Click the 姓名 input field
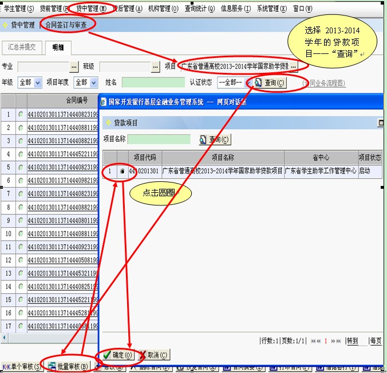This screenshot has height=373, width=387. point(153,83)
